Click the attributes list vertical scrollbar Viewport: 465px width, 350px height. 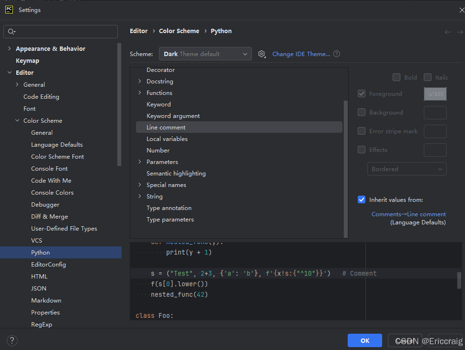click(x=345, y=169)
